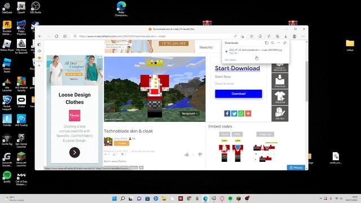Click the Technoblade skin 3D preview
This screenshot has width=361, height=203.
(155, 89)
